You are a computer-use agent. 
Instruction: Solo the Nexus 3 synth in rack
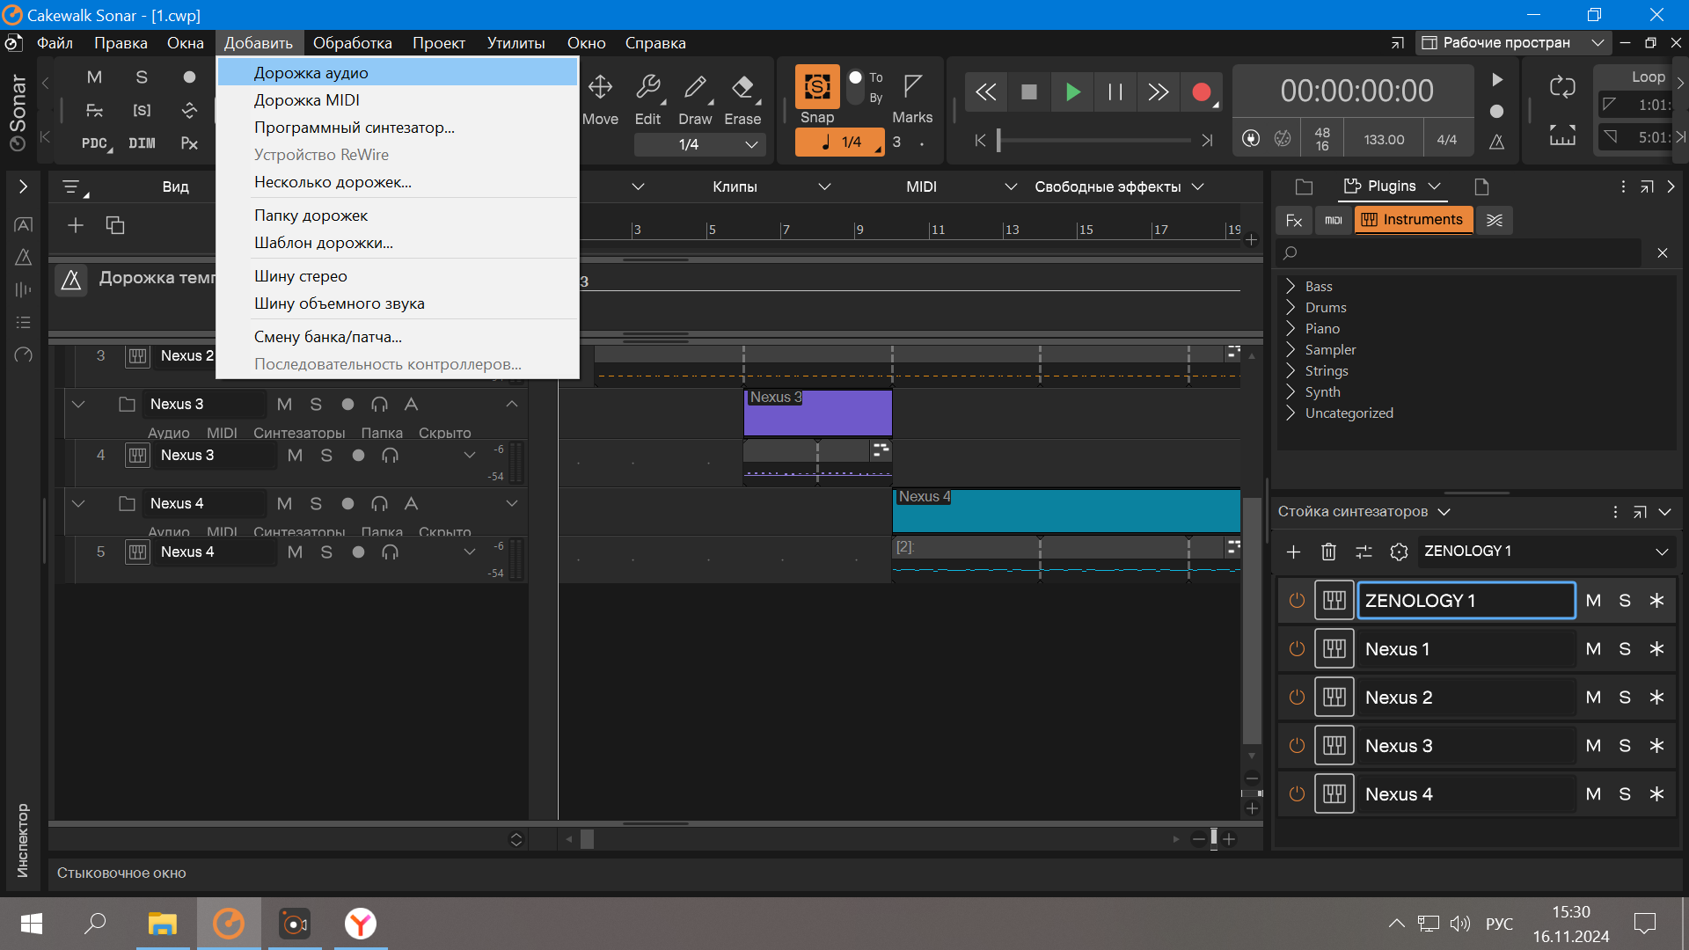(1625, 746)
